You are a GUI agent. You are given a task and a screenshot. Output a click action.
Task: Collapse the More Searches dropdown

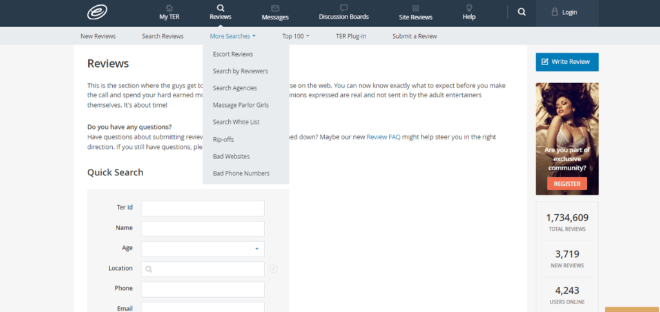(x=233, y=36)
